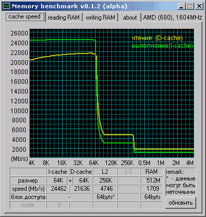The width and height of the screenshot is (206, 217).
Task: Open the reading RAM tab
Action: coord(64,17)
